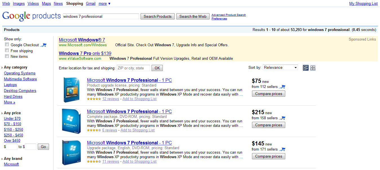Filter by Laptops category
380x170 pixels.
(x=10, y=85)
